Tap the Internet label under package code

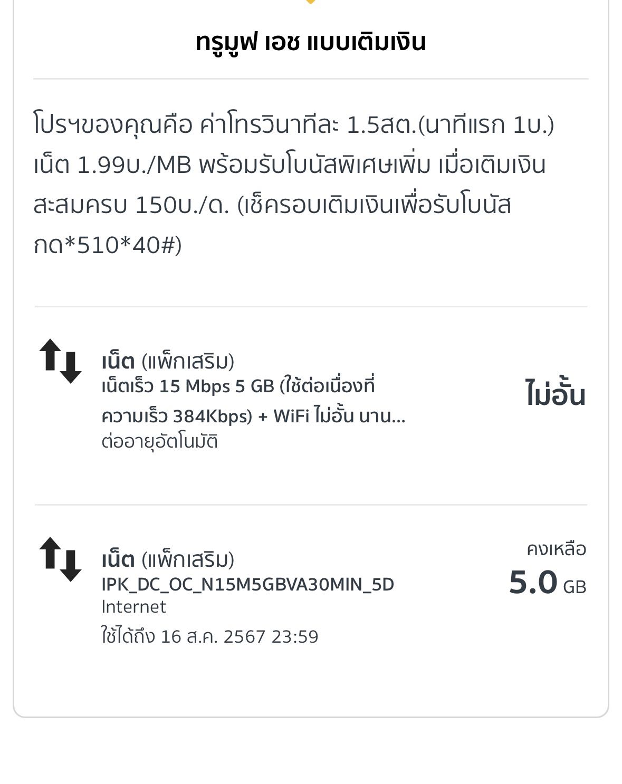point(133,607)
